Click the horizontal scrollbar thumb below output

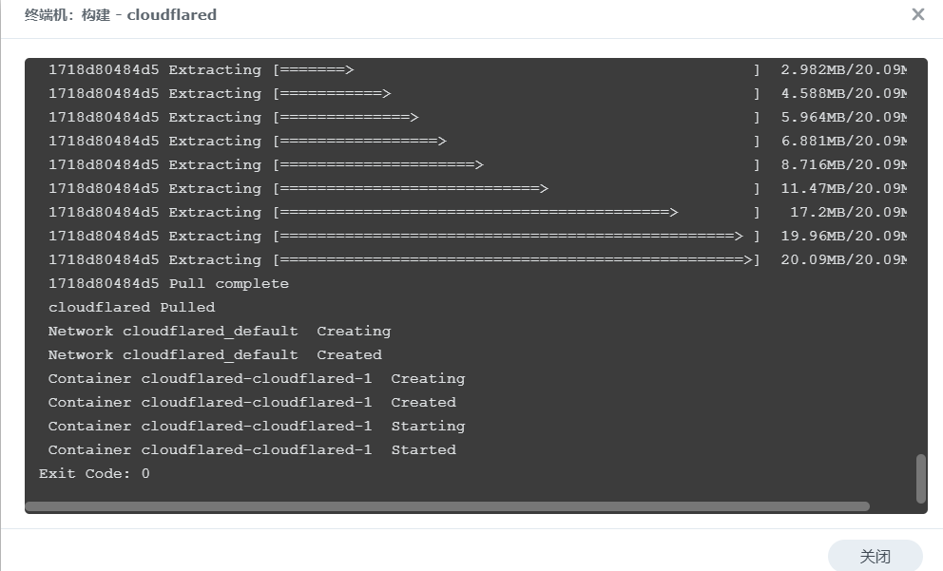447,506
